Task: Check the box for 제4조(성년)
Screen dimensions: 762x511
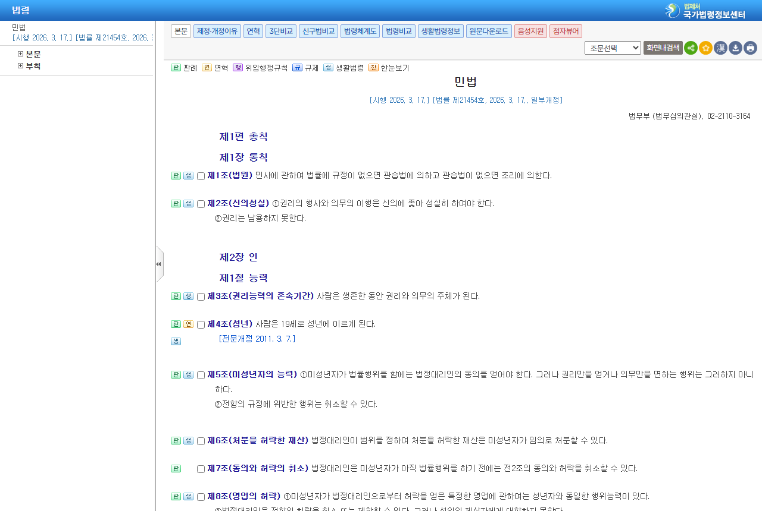Action: [201, 325]
